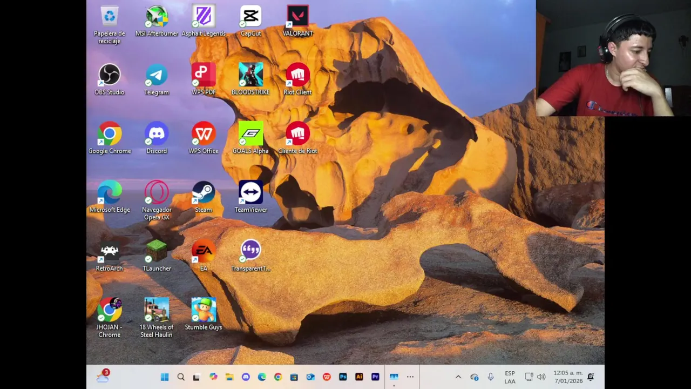Open Microsoft Edge from the taskbar
This screenshot has height=389, width=691.
262,377
